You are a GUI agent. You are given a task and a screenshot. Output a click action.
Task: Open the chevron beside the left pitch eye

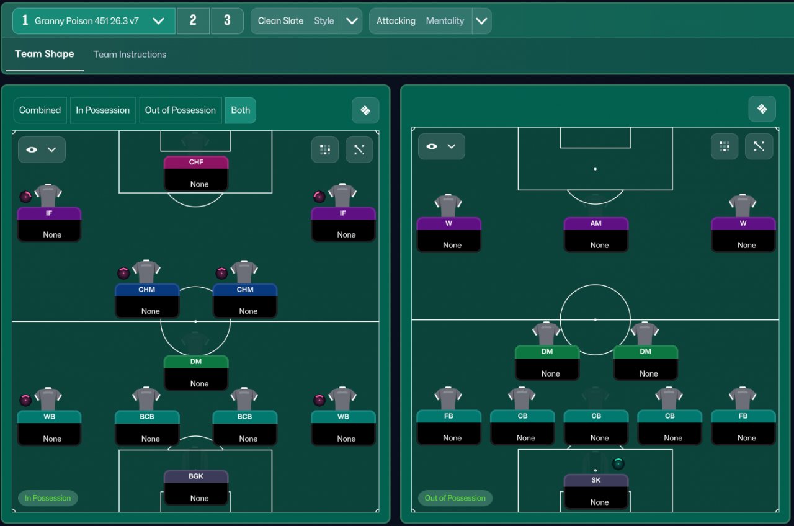(52, 149)
